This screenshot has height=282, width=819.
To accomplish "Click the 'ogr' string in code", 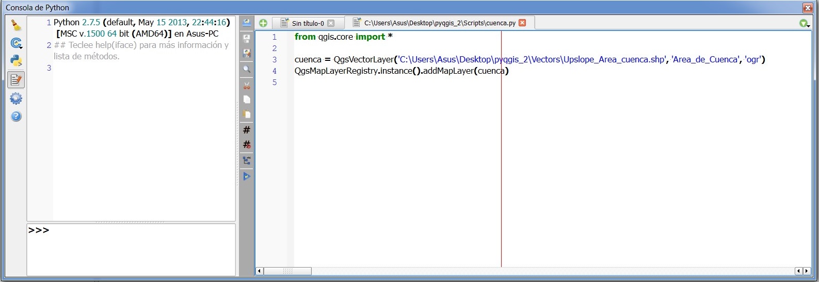I will coord(753,59).
